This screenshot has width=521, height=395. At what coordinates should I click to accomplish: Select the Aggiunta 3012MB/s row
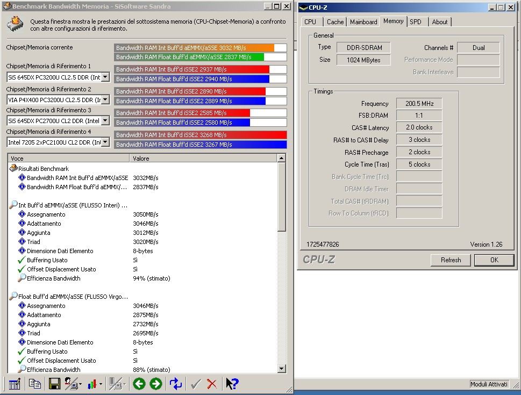click(x=142, y=233)
